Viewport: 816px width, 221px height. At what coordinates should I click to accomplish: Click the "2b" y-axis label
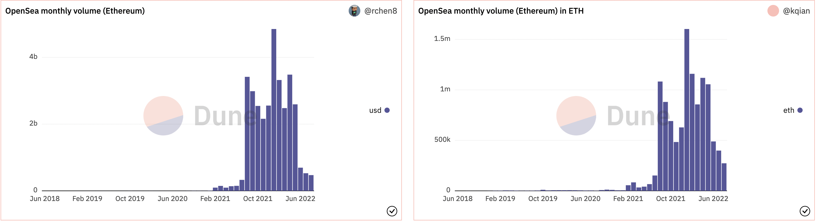33,123
